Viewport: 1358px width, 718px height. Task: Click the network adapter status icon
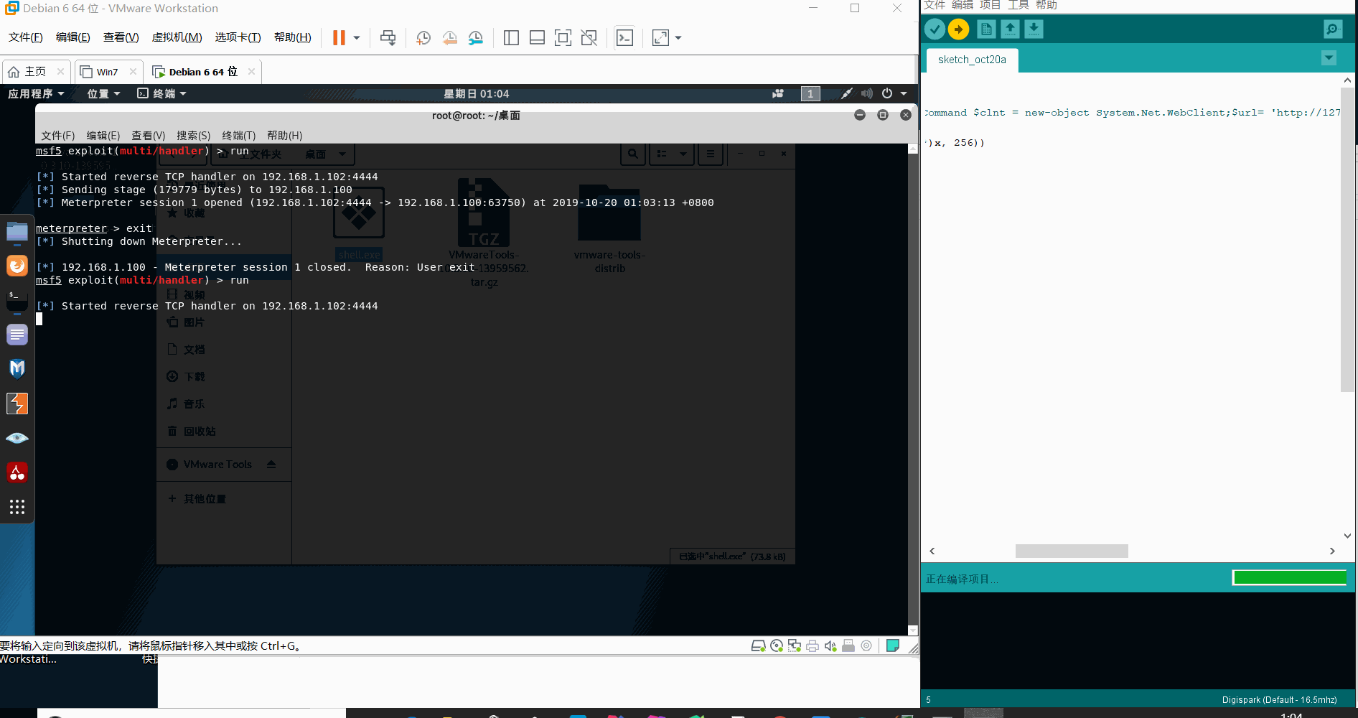pos(795,645)
